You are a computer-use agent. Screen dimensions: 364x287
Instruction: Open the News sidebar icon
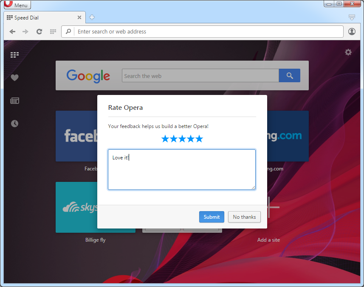tap(15, 101)
